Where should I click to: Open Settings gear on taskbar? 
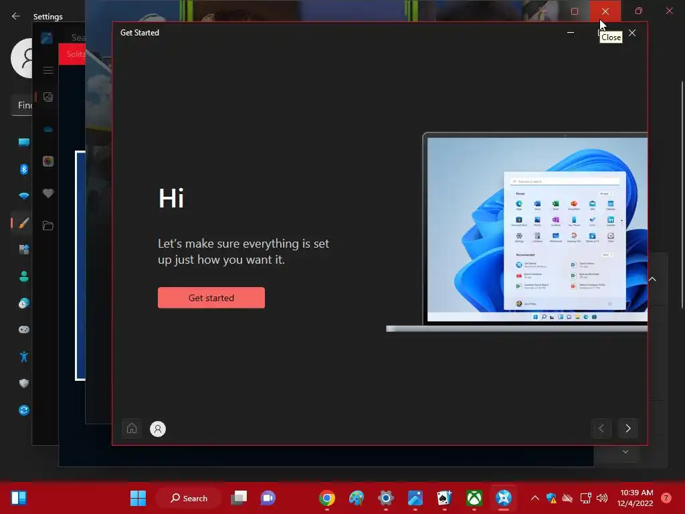coord(386,498)
